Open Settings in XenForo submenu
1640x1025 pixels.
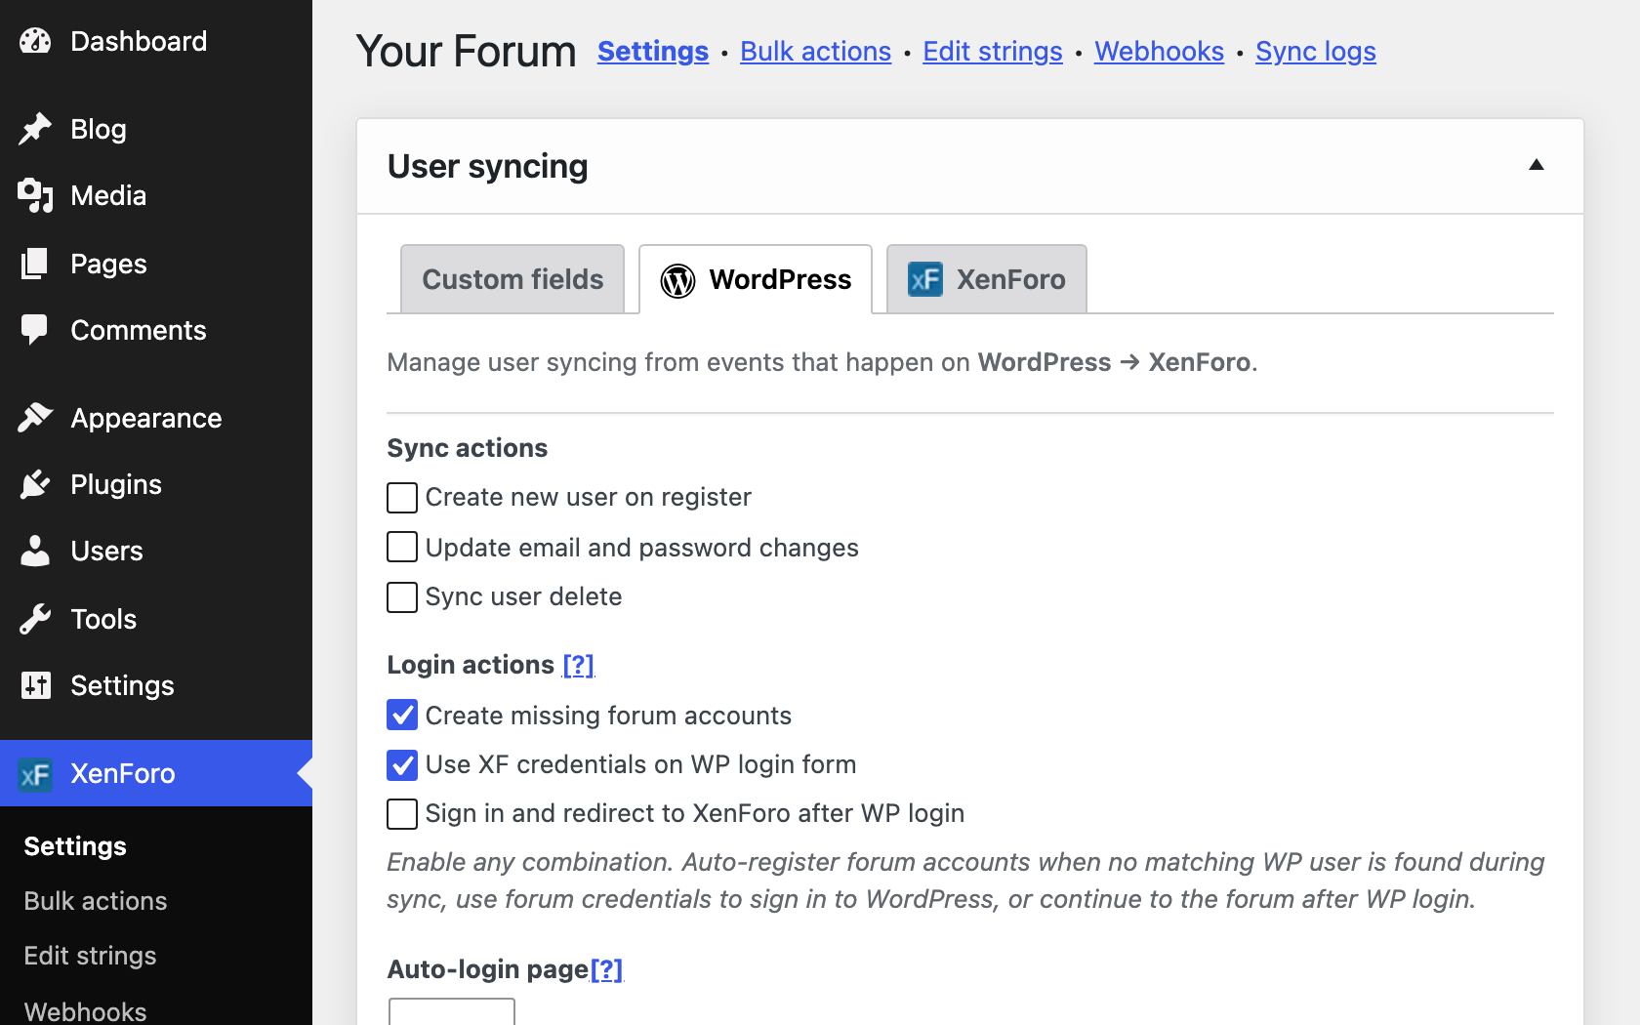tap(75, 846)
